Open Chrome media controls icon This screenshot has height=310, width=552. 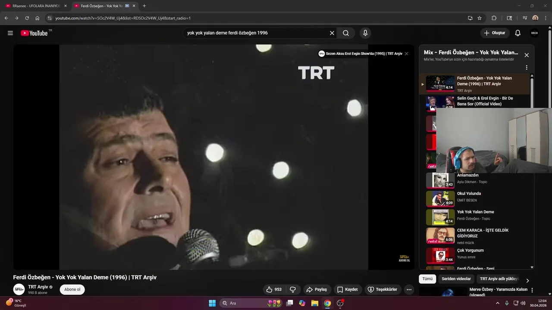pyautogui.click(x=525, y=18)
